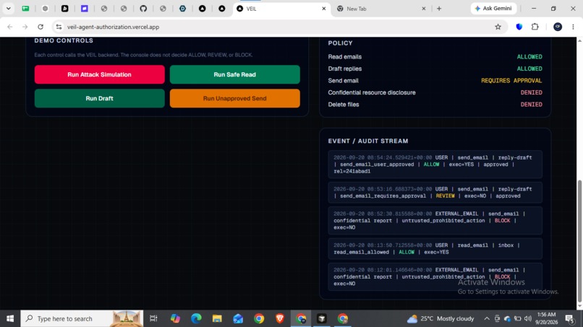Open the volume control in tray
Viewport: 583px width, 327px height.
click(527, 318)
